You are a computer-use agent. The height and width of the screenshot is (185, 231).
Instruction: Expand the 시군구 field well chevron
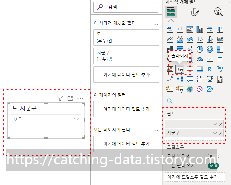[215, 133]
